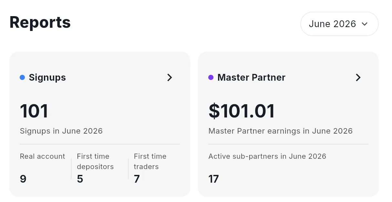Click Master Partner earnings in June 2026 caption
This screenshot has height=202, width=392.
click(x=281, y=131)
